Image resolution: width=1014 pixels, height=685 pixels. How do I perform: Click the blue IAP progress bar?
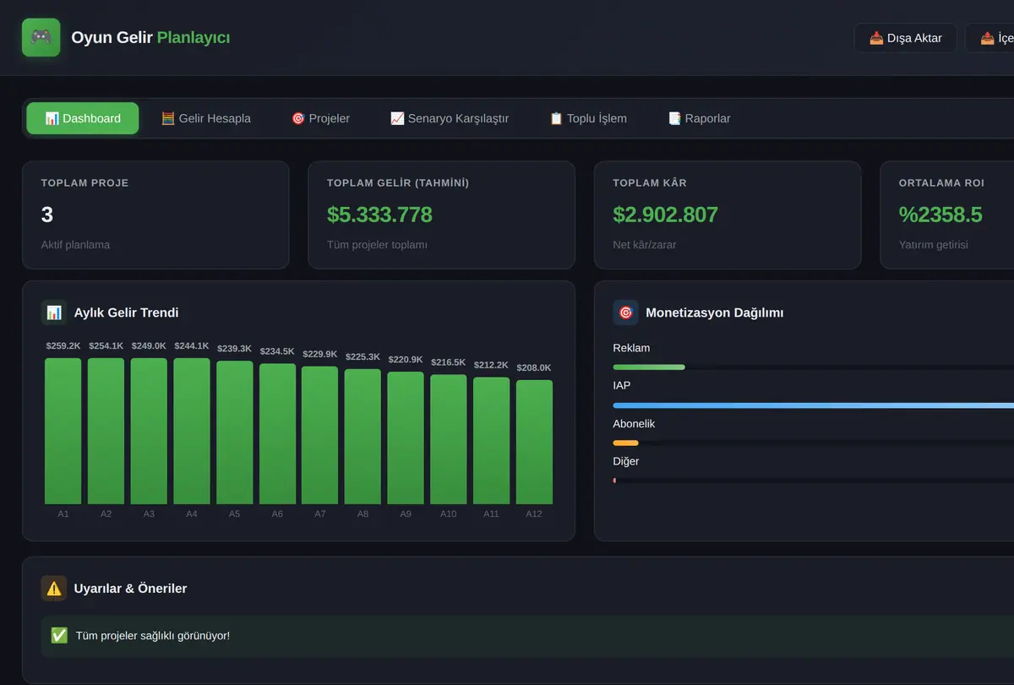point(813,405)
